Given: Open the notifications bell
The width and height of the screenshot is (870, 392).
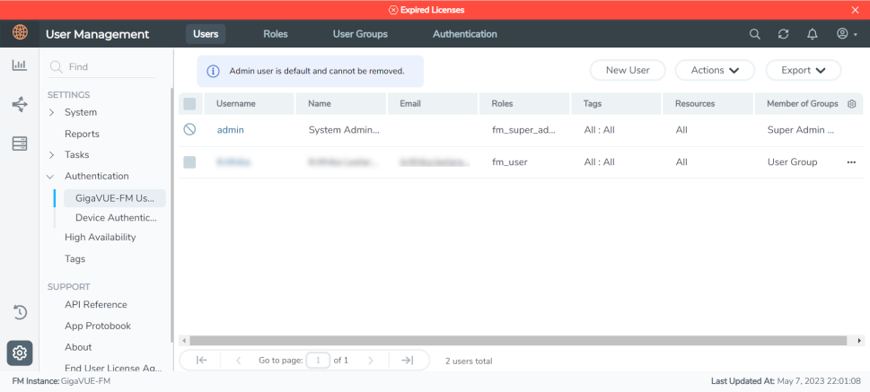Looking at the screenshot, I should pos(813,34).
